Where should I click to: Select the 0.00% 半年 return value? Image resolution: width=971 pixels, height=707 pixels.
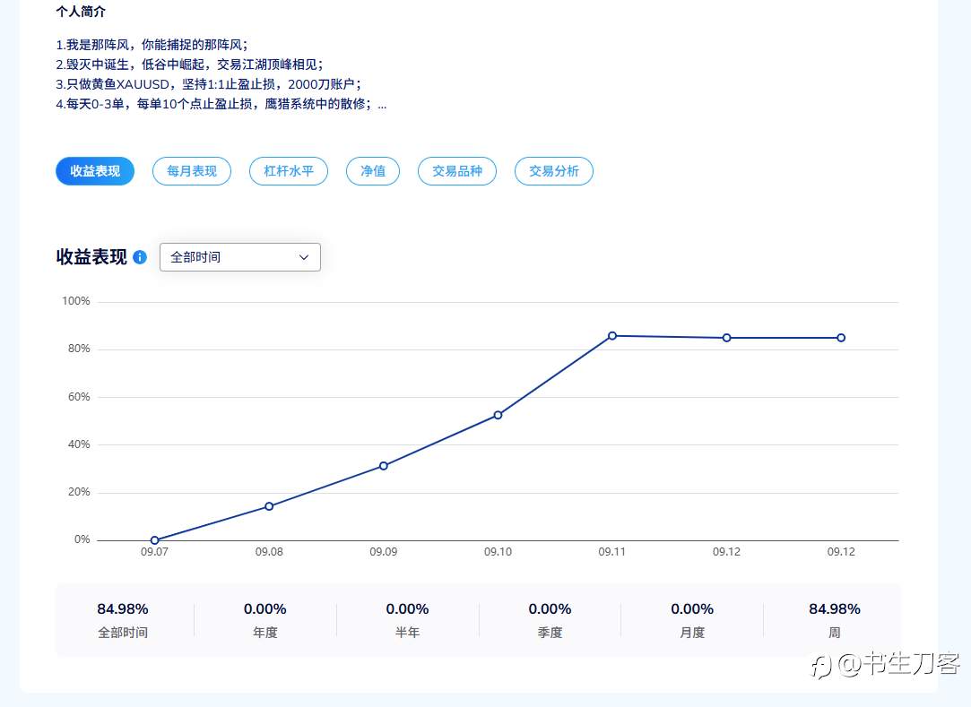click(x=407, y=609)
